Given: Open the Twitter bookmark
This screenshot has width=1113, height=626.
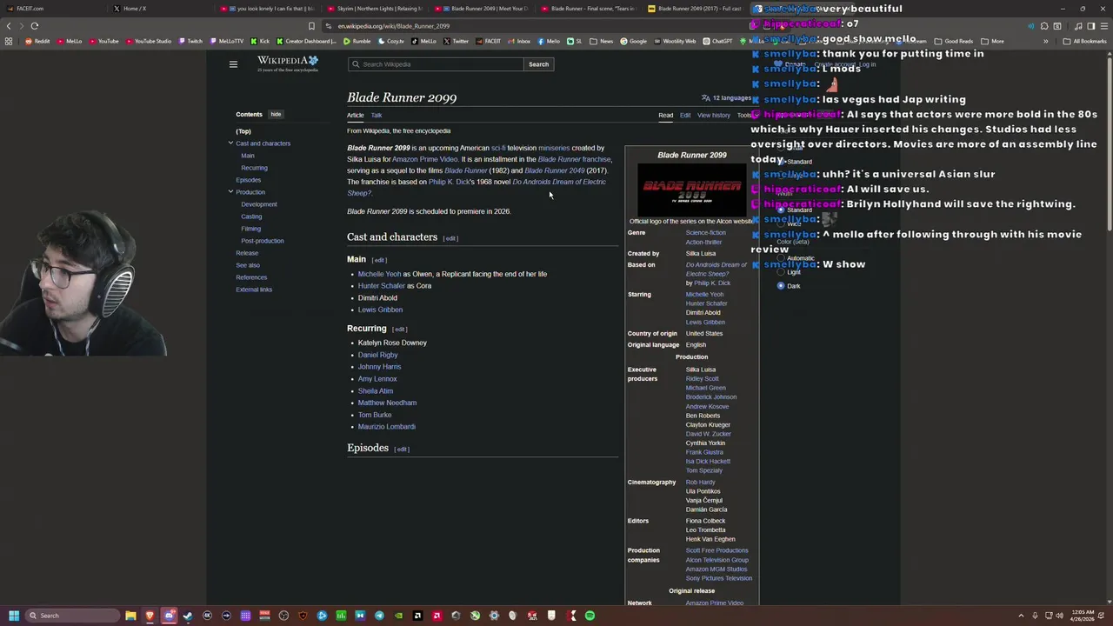Looking at the screenshot, I should point(456,41).
